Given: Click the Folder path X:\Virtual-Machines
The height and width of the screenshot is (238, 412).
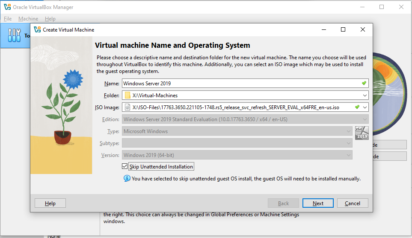Looking at the screenshot, I should point(155,96).
